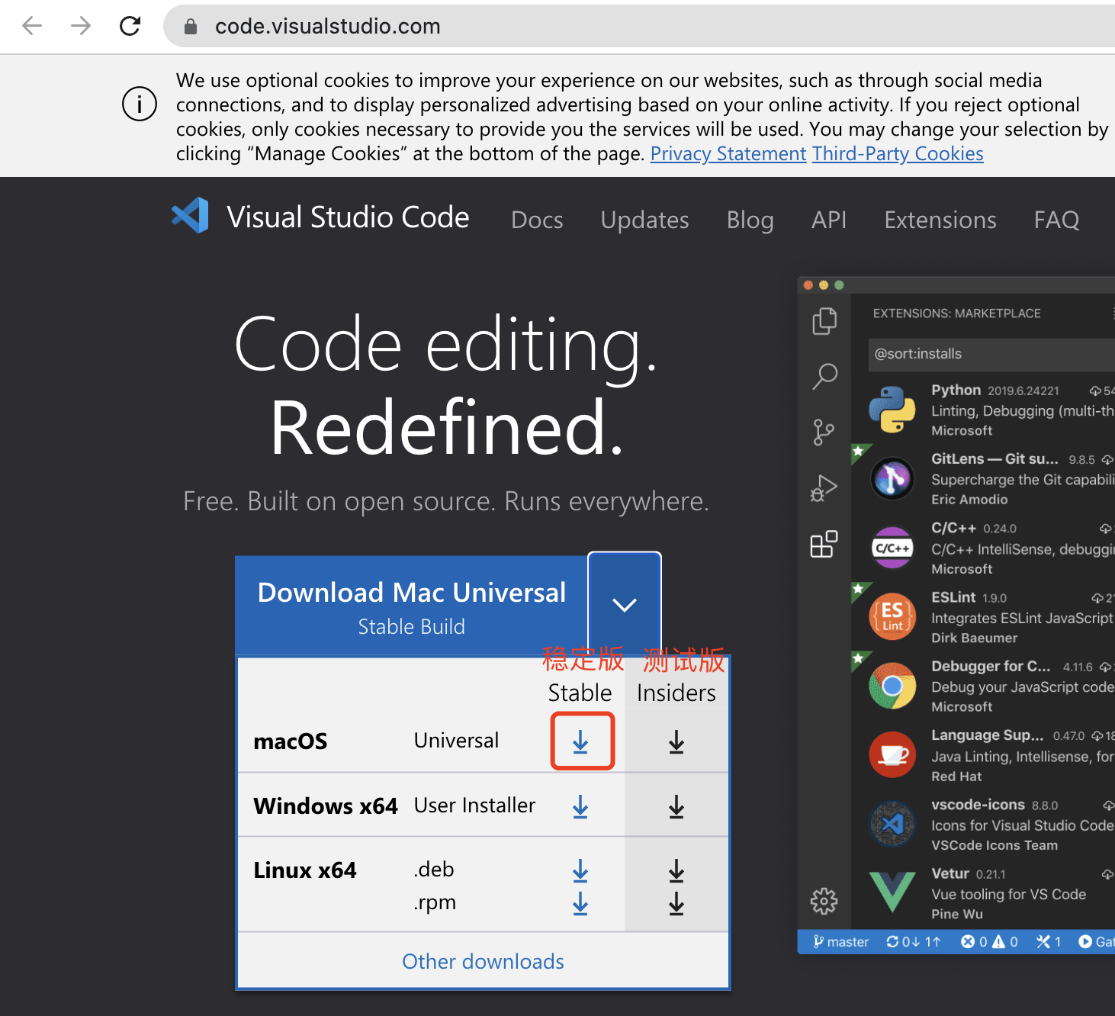Download macOS Universal Insiders build

coord(676,741)
